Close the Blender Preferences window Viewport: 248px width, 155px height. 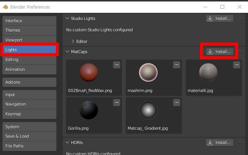tap(240, 7)
